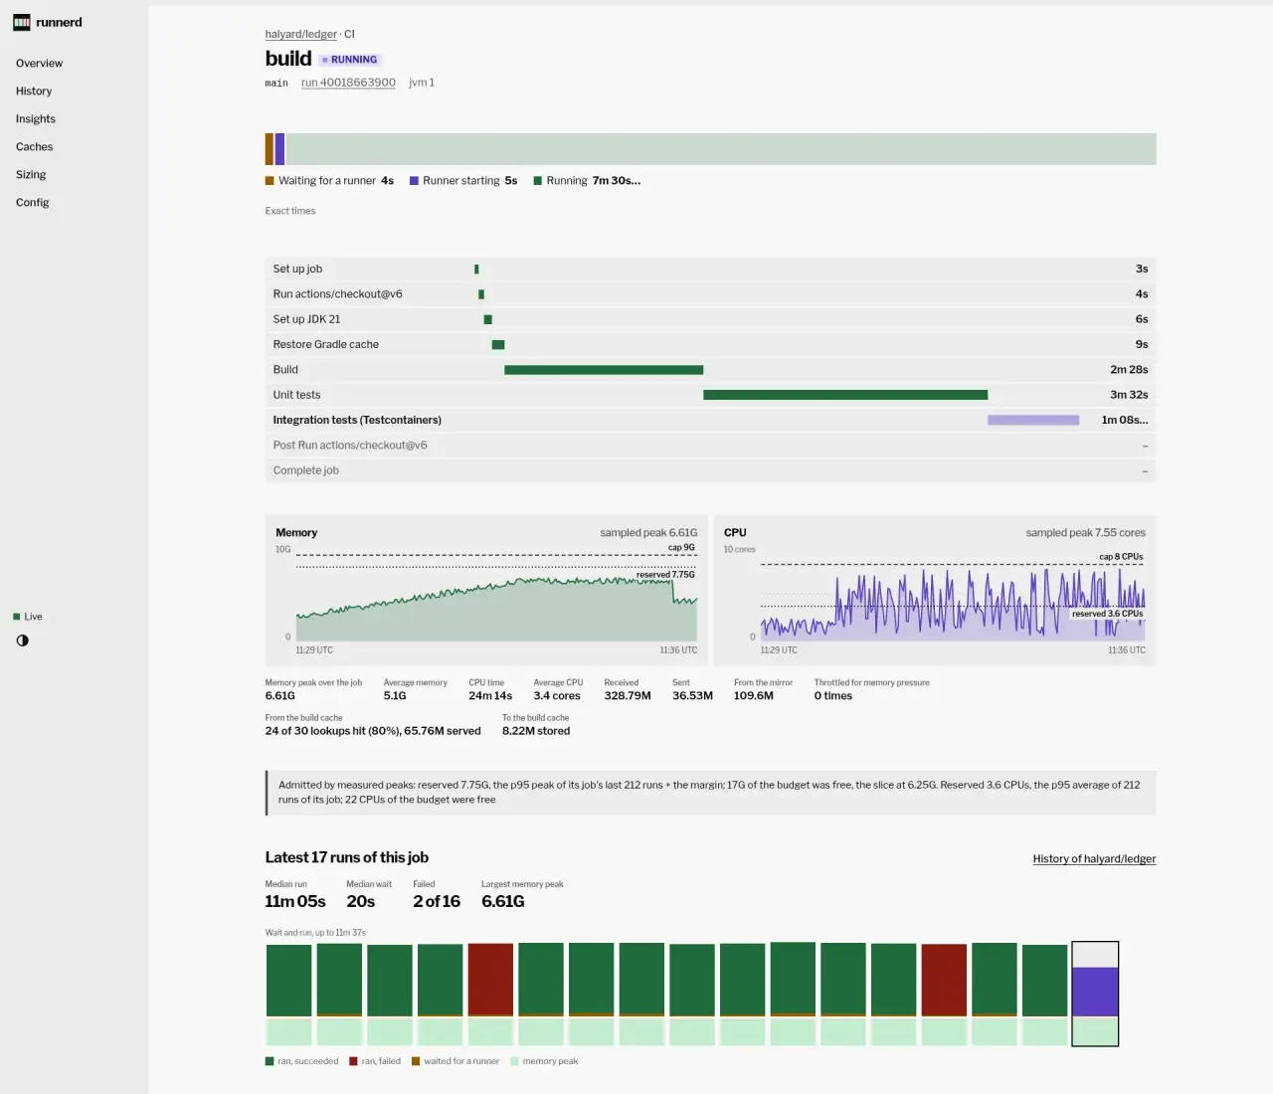Click the first green run bar in history
This screenshot has width=1273, height=1094.
[x=289, y=981]
